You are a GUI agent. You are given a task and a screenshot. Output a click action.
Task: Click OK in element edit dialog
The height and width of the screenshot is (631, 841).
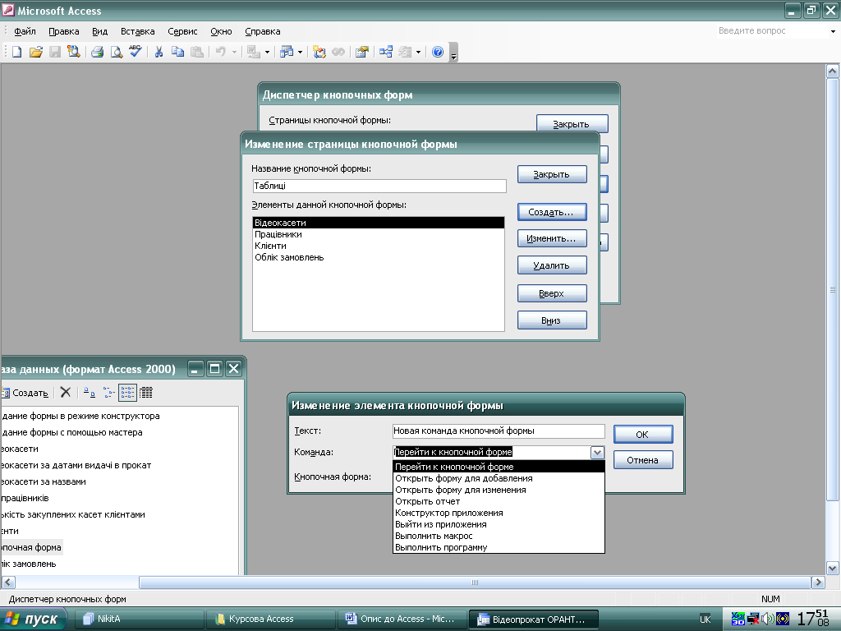tap(642, 434)
